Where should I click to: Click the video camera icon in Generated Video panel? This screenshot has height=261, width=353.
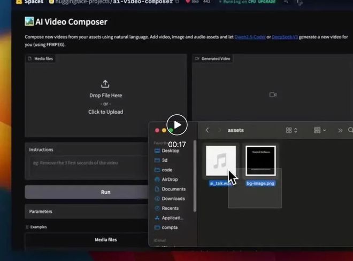click(272, 94)
